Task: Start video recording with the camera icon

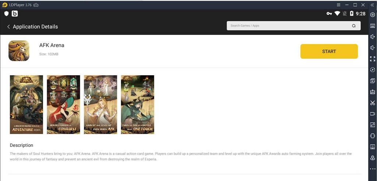Action: 373,114
